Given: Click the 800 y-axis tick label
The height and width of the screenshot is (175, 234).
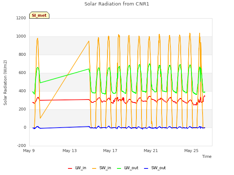Looking at the screenshot, I should 22,54.
